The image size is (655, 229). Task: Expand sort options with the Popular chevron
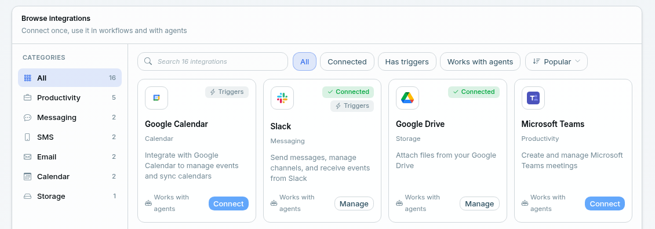click(x=578, y=61)
